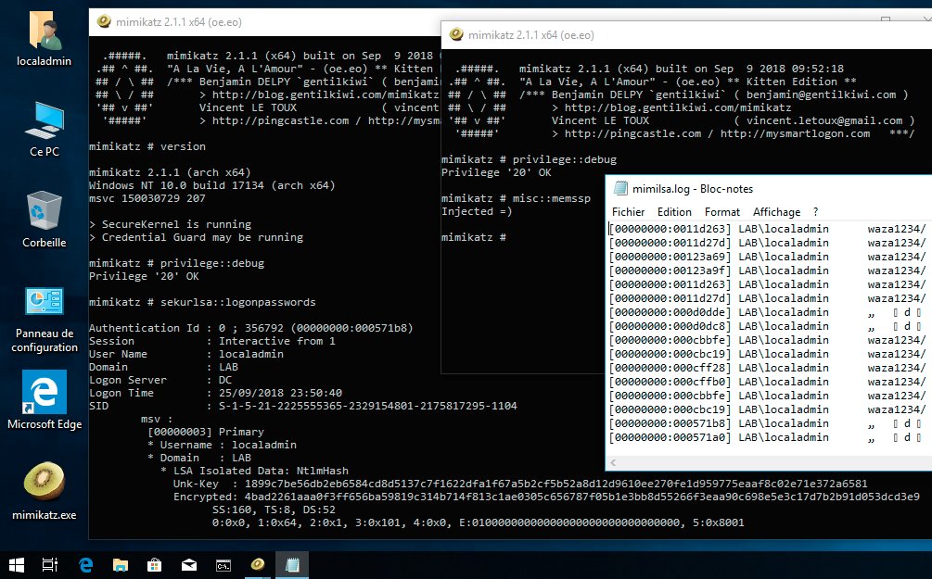Click the back mimikatz 2.1.1 x64 window title
932x579 pixels.
point(178,22)
